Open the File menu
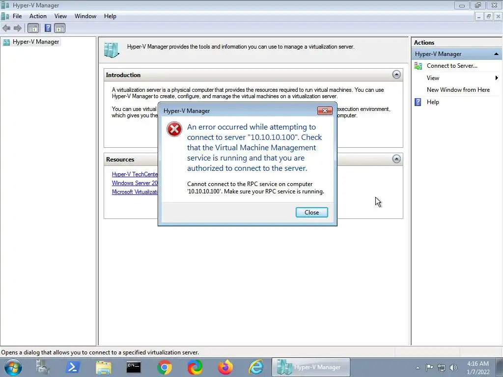Image resolution: width=503 pixels, height=377 pixels. pyautogui.click(x=17, y=16)
